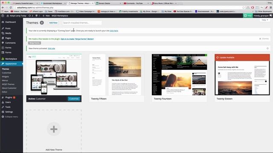Open Customize submenu item
Screen dimensions: 273x153
[6, 73]
